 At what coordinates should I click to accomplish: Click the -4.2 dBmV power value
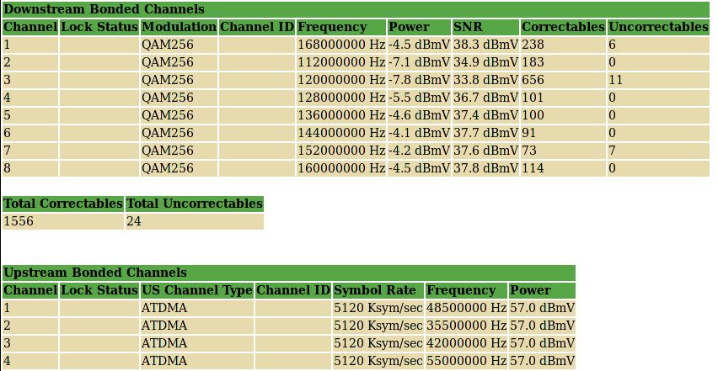420,151
